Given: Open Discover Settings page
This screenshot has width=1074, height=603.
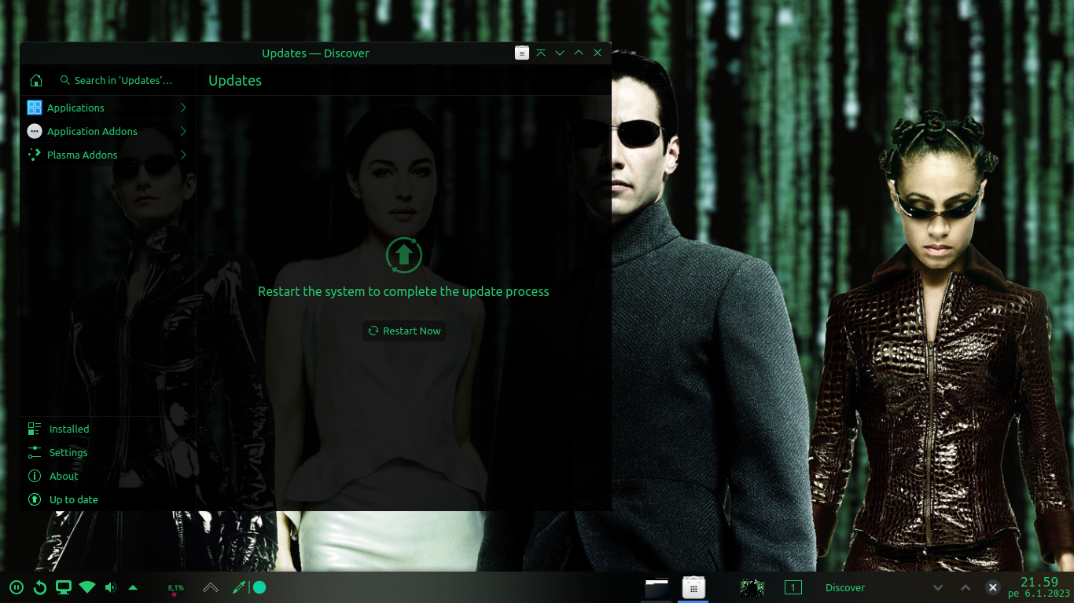Looking at the screenshot, I should (108, 452).
